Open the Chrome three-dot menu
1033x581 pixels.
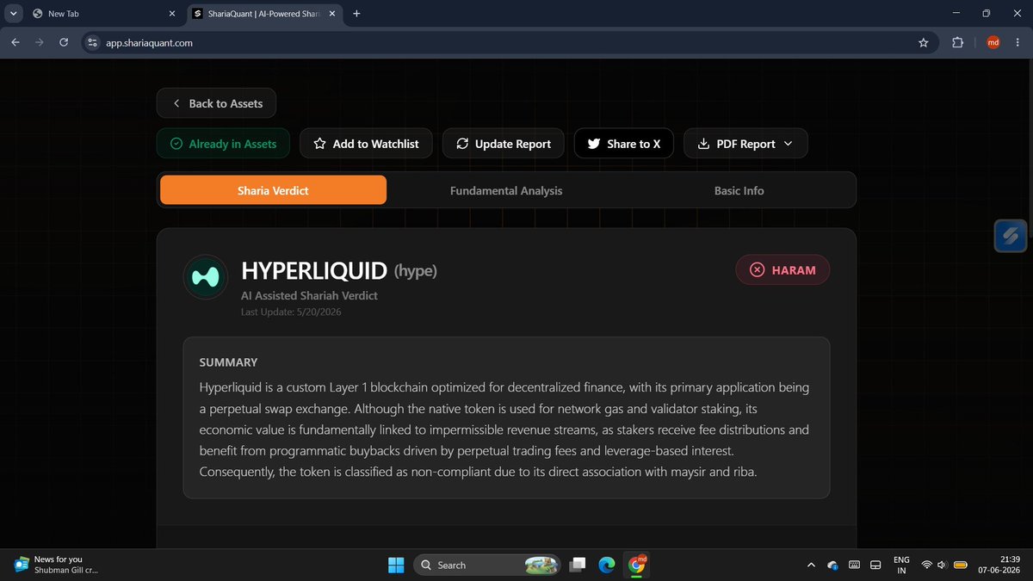(x=1018, y=42)
